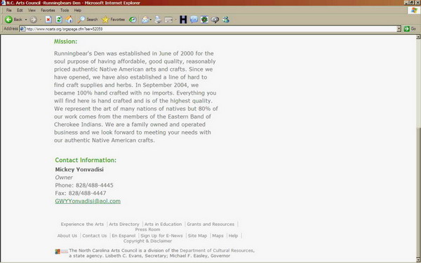Viewport: 421px width, 263px height.
Task: Expand the Mail button dropdown arrow
Action: 151,20
